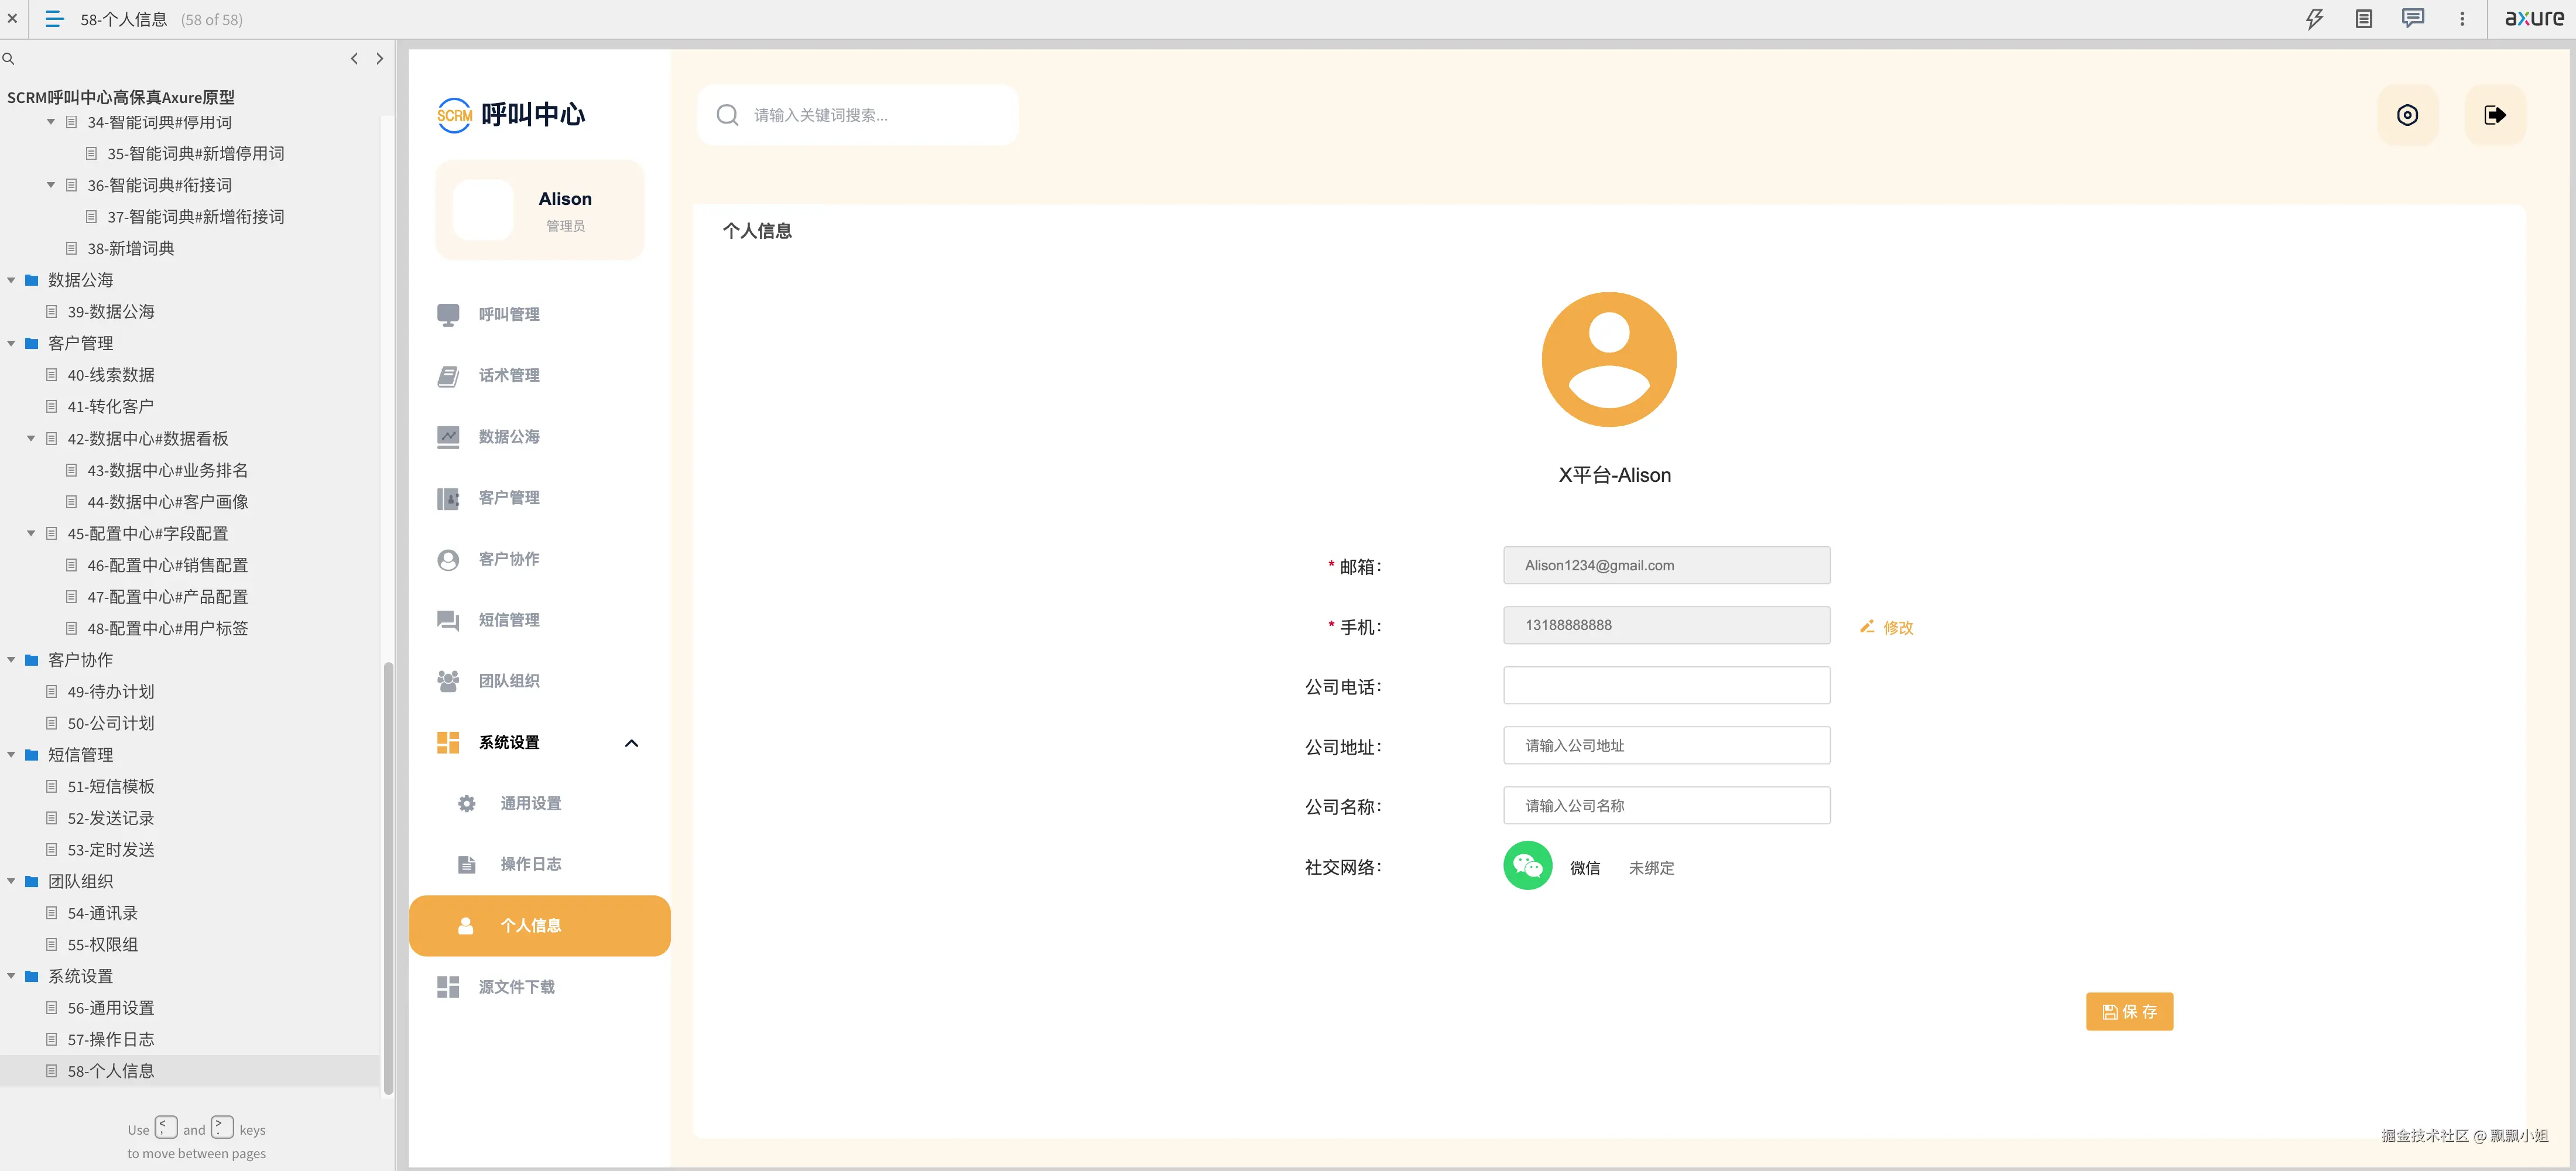The width and height of the screenshot is (2576, 1171).
Task: Open the 操作日志 log icon
Action: [x=466, y=864]
